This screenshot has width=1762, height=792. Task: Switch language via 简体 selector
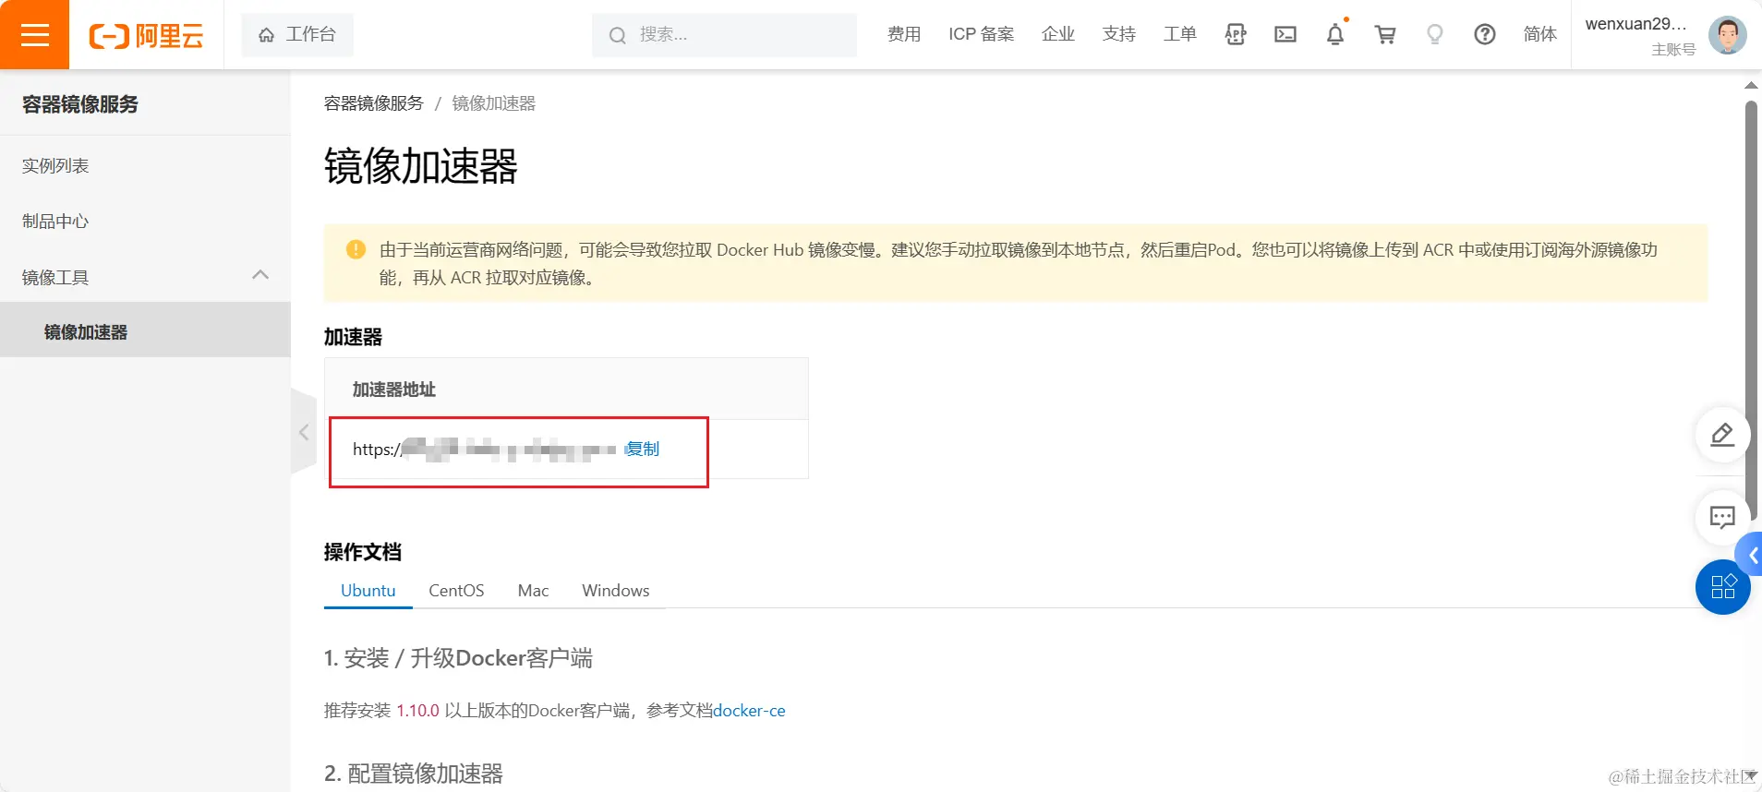coord(1540,34)
